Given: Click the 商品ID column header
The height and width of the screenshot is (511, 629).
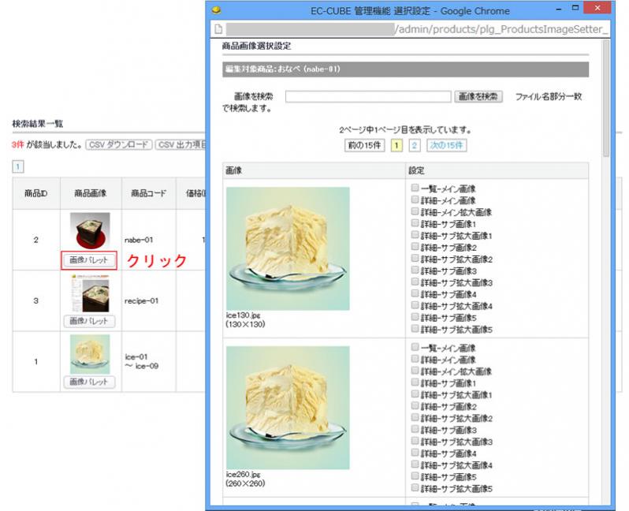Looking at the screenshot, I should tap(36, 193).
